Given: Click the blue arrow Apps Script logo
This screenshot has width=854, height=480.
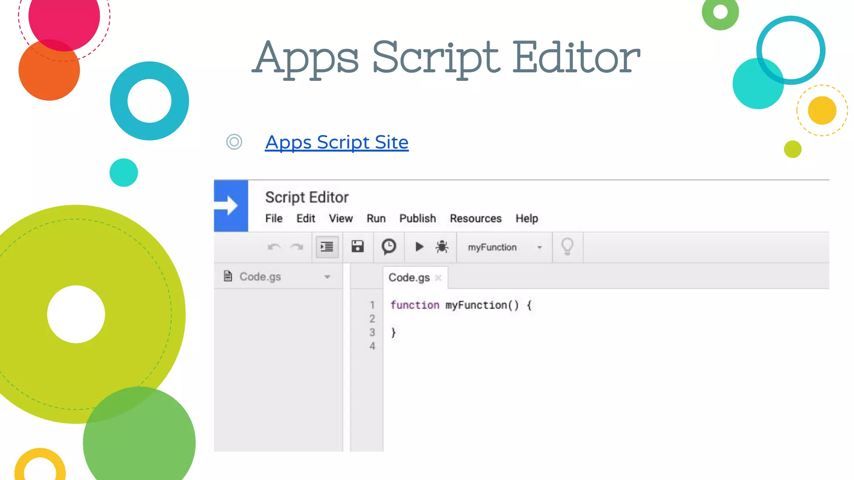Looking at the screenshot, I should point(231,206).
